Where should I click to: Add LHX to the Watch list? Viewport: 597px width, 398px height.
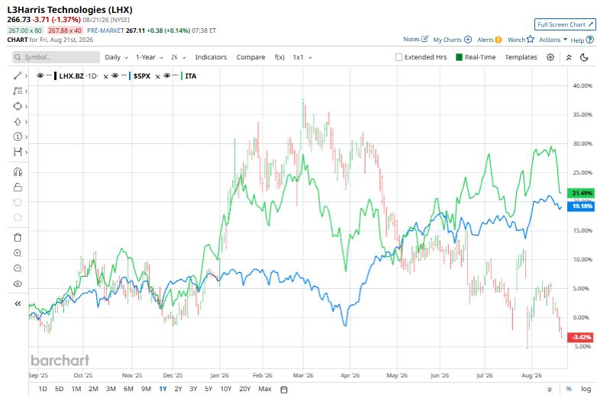tap(521, 40)
